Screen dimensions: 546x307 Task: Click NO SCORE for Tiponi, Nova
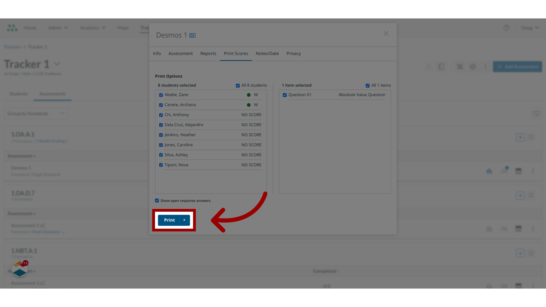pyautogui.click(x=251, y=165)
